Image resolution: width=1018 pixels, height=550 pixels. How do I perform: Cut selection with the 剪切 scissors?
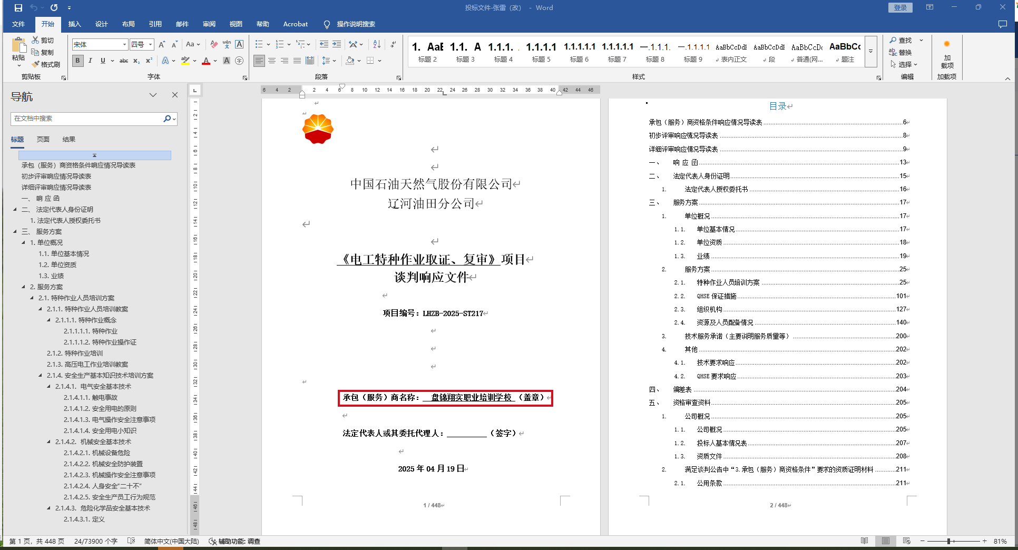pos(43,40)
